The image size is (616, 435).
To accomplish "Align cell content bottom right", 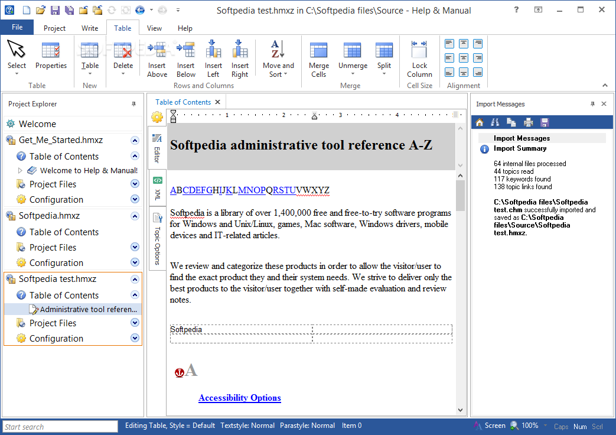I will click(x=478, y=72).
